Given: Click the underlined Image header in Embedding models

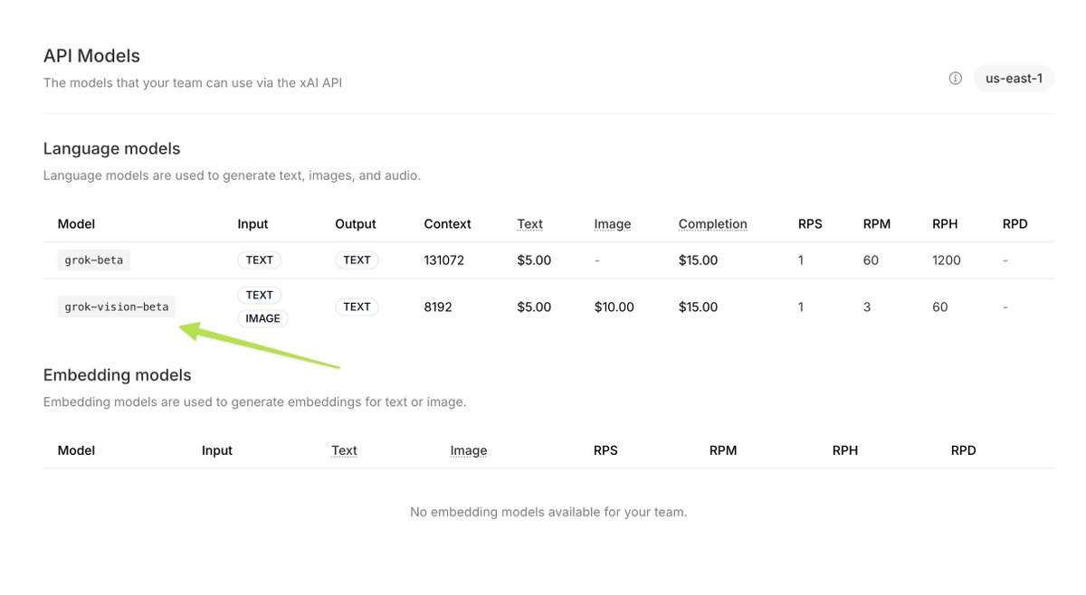Looking at the screenshot, I should (469, 450).
